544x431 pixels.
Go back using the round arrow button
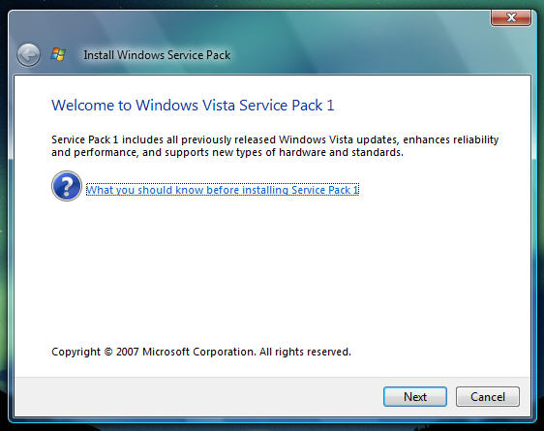pyautogui.click(x=28, y=55)
